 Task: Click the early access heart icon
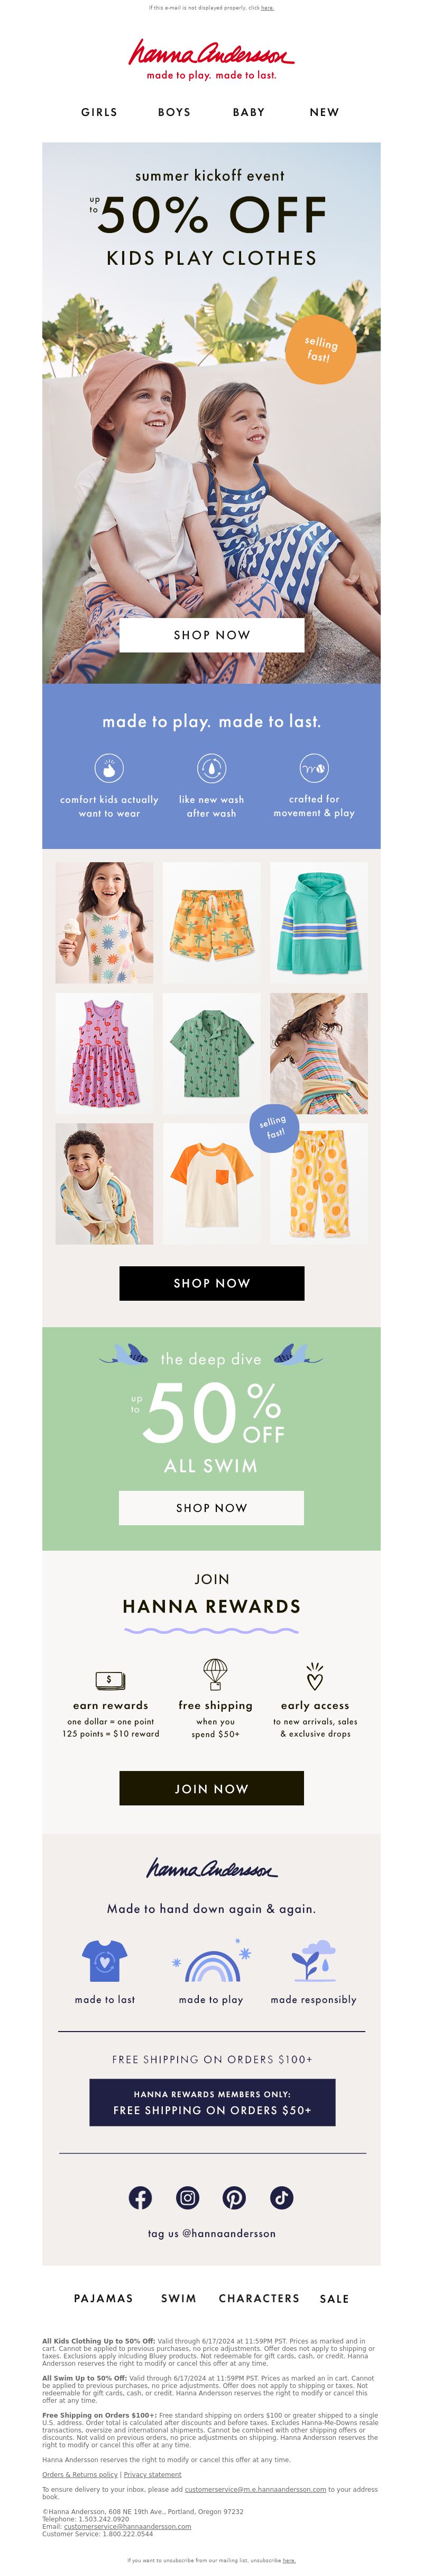click(x=315, y=1676)
